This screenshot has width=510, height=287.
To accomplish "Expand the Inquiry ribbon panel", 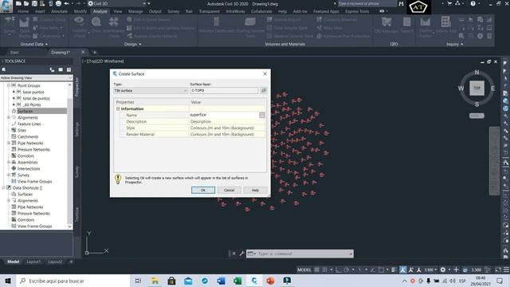I will pyautogui.click(x=455, y=44).
